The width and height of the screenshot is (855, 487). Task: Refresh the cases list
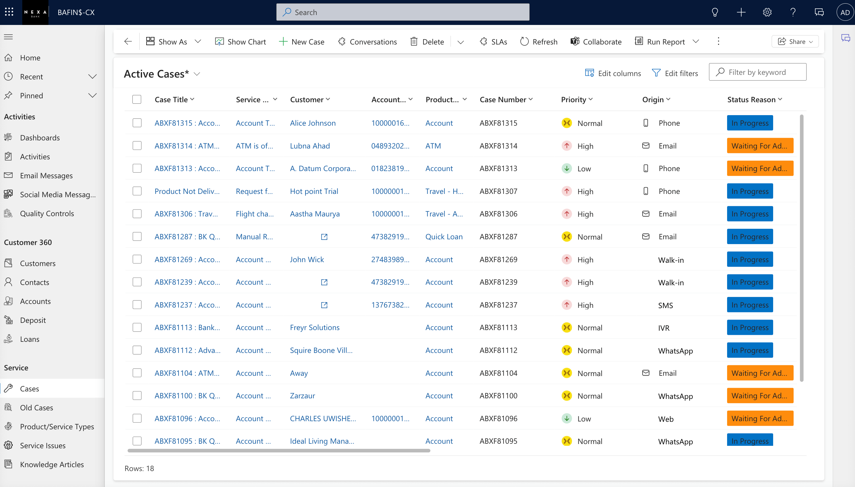[539, 41]
